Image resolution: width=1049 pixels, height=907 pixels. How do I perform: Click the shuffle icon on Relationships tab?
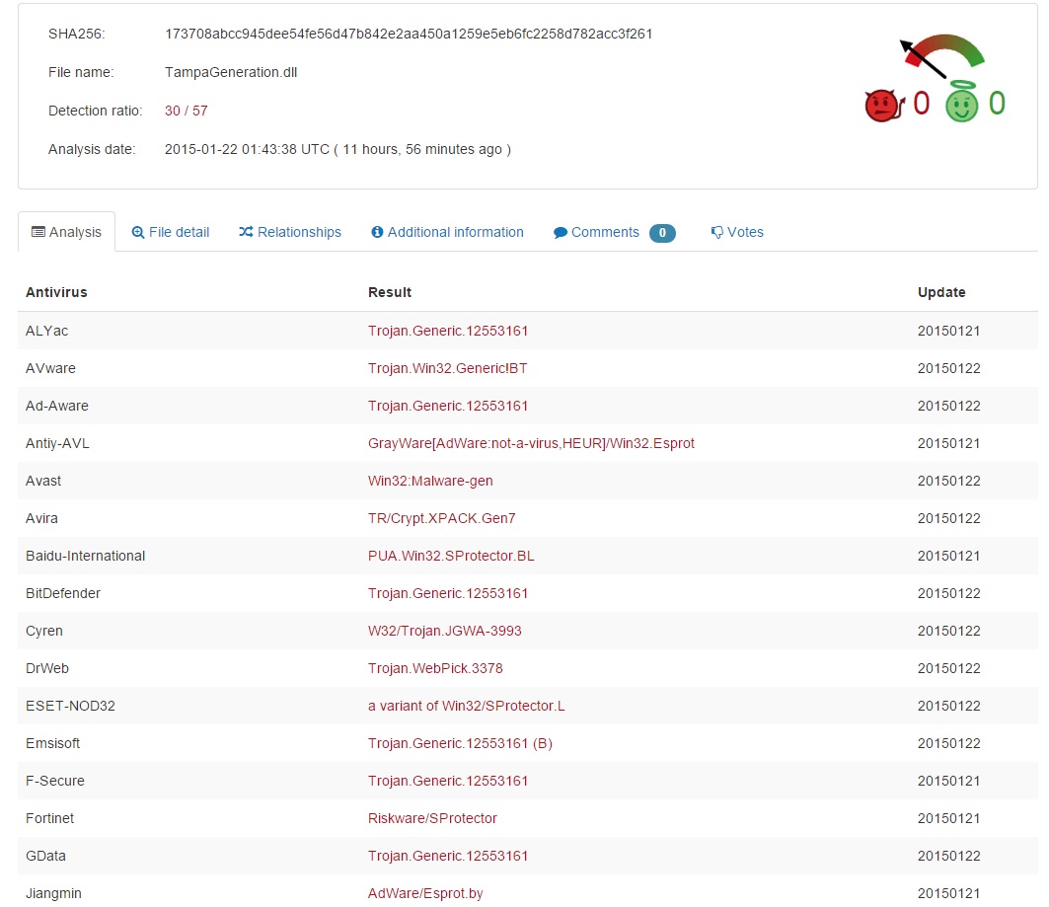click(246, 231)
